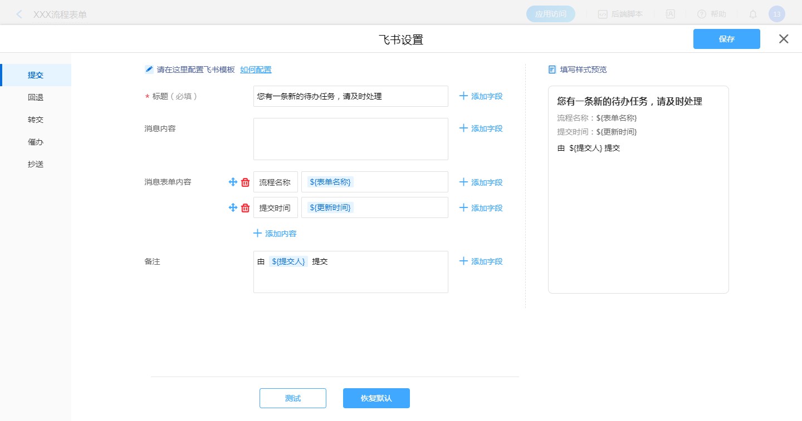802x421 pixels.
Task: Delete the 流程名称 row with trash icon
Action: pos(245,182)
